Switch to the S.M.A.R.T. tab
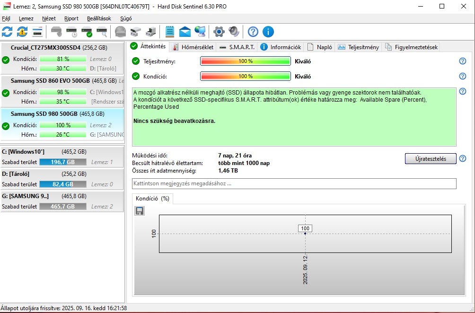475x313 pixels. pyautogui.click(x=237, y=47)
